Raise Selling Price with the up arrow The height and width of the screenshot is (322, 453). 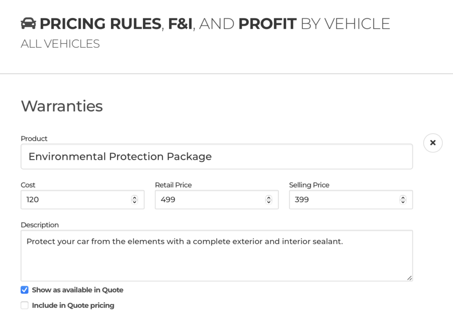pos(403,197)
